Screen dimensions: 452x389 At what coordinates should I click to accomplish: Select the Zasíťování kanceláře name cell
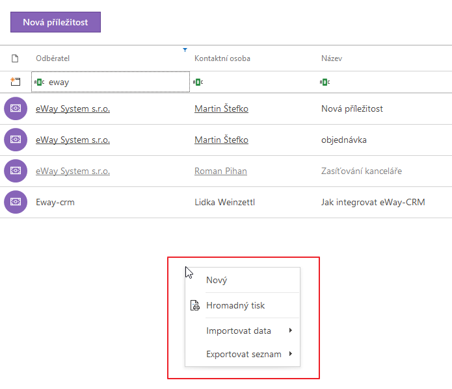point(362,171)
